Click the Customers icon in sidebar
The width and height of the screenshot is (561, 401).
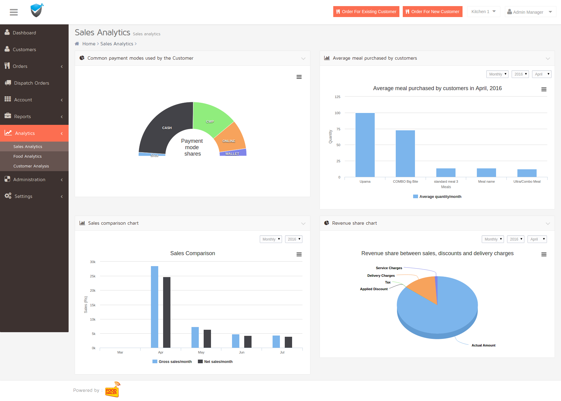7,49
